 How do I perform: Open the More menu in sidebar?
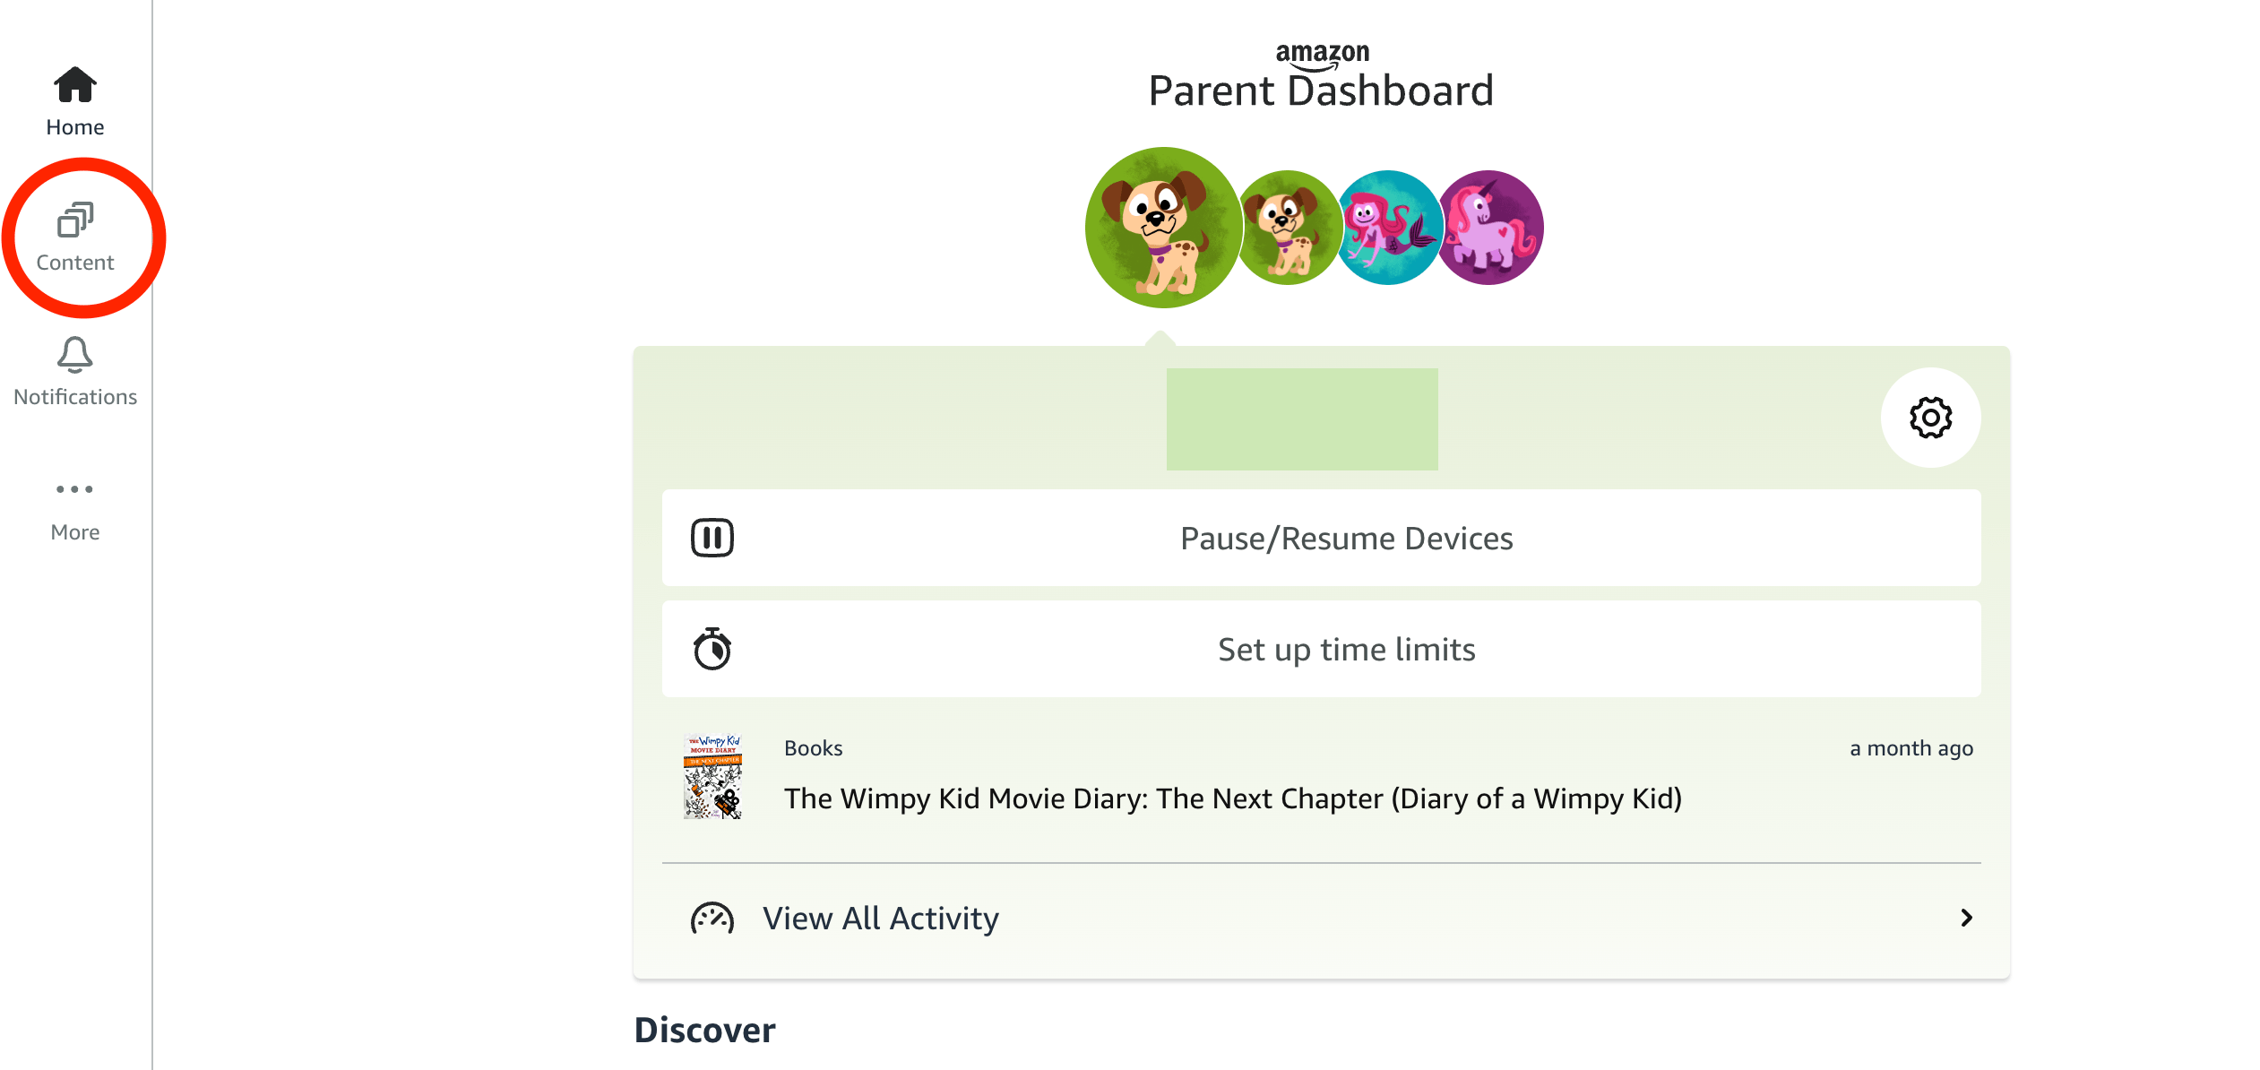pos(75,508)
